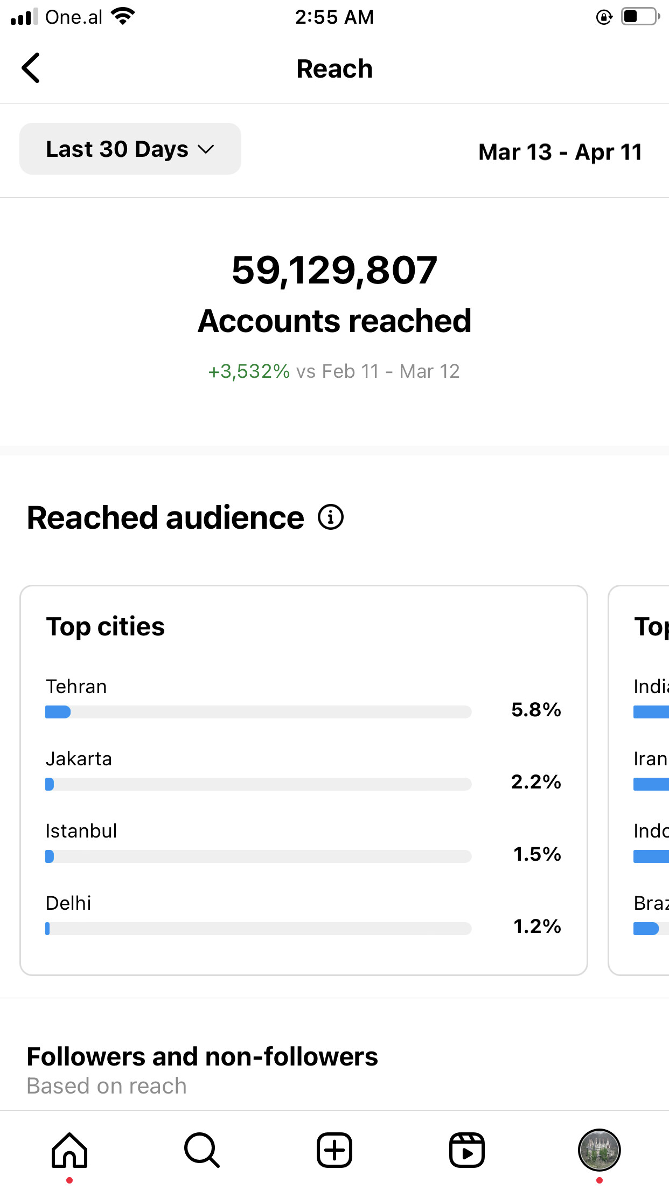
Task: Tap the battery indicator icon
Action: [639, 17]
